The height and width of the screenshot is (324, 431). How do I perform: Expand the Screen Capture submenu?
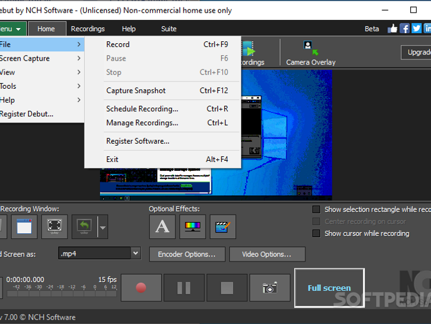pos(42,58)
